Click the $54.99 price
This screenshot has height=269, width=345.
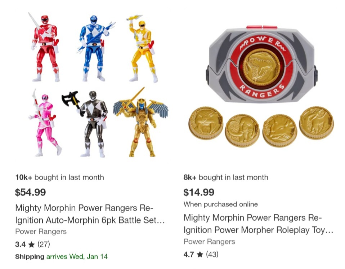30,192
